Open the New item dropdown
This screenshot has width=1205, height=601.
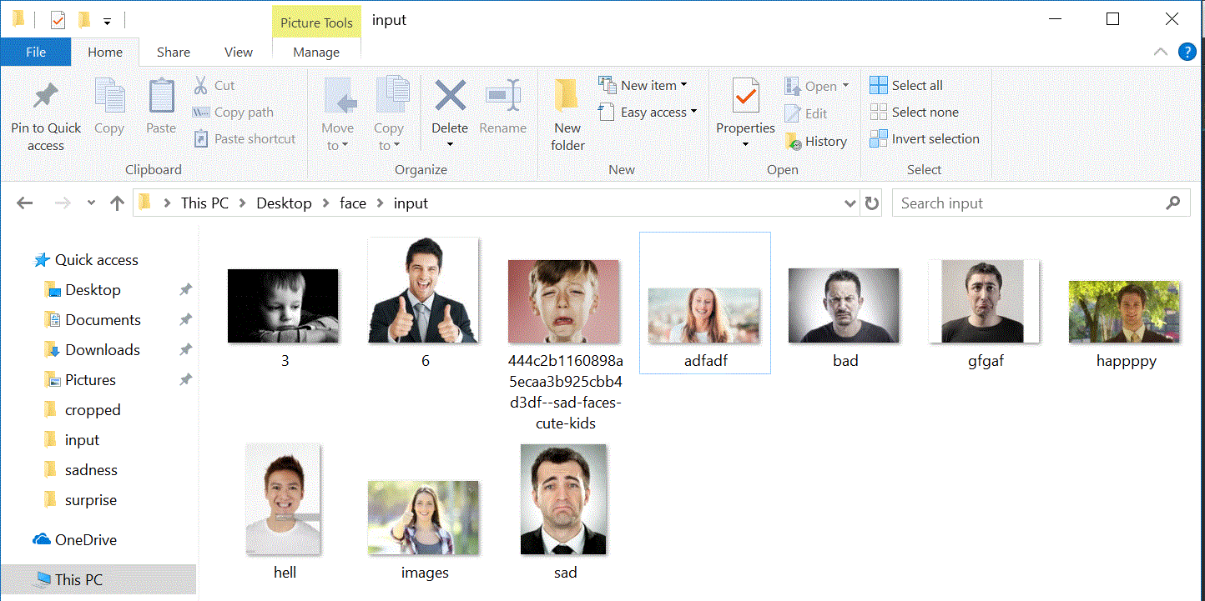coord(683,85)
